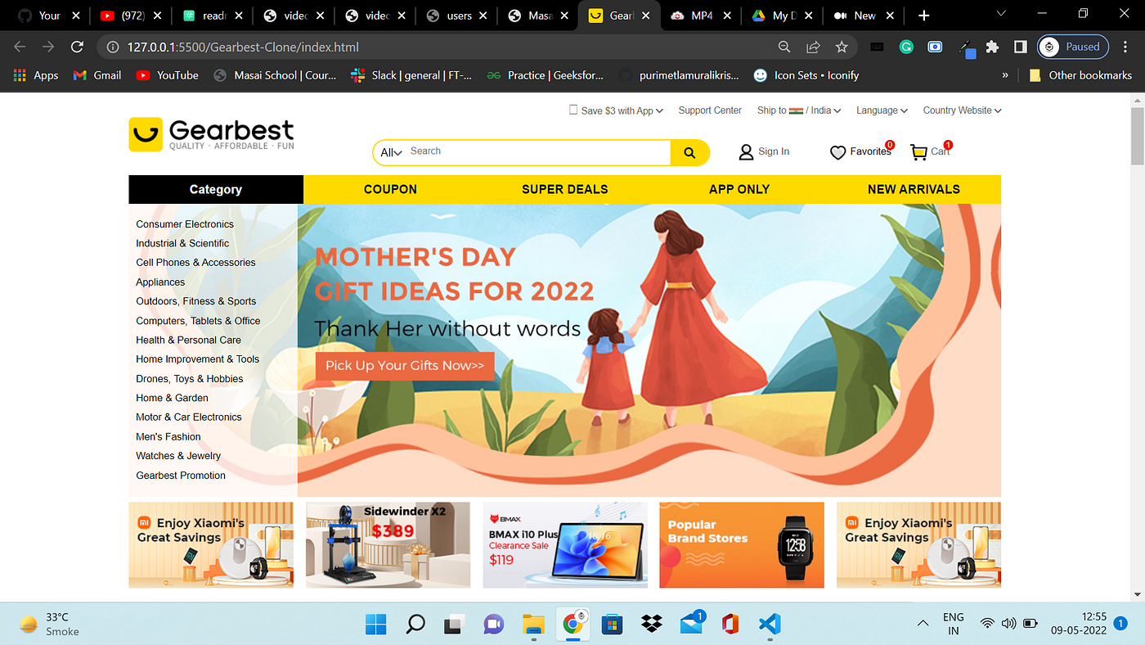
Task: Open the COUPON menu item
Action: tap(390, 189)
